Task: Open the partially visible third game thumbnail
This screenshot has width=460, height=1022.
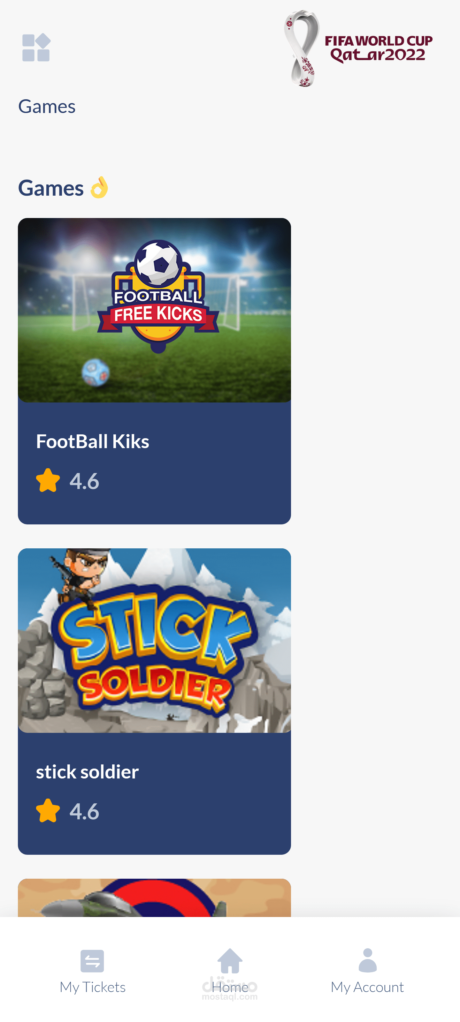Action: (x=154, y=898)
